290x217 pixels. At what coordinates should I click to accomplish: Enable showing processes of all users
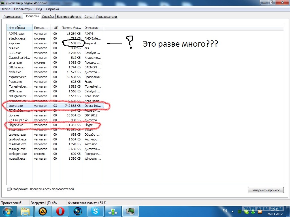[9, 189]
